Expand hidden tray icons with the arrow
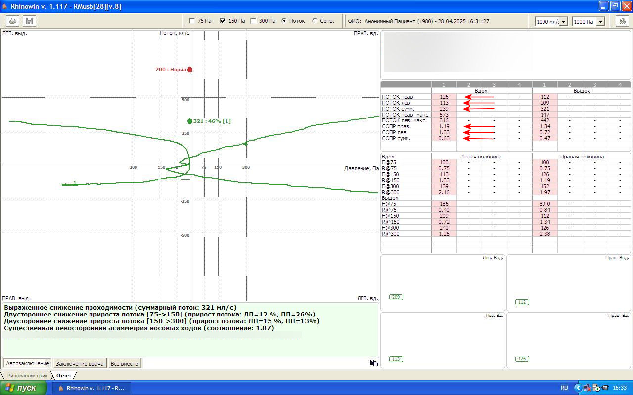This screenshot has width=633, height=395. pyautogui.click(x=578, y=388)
